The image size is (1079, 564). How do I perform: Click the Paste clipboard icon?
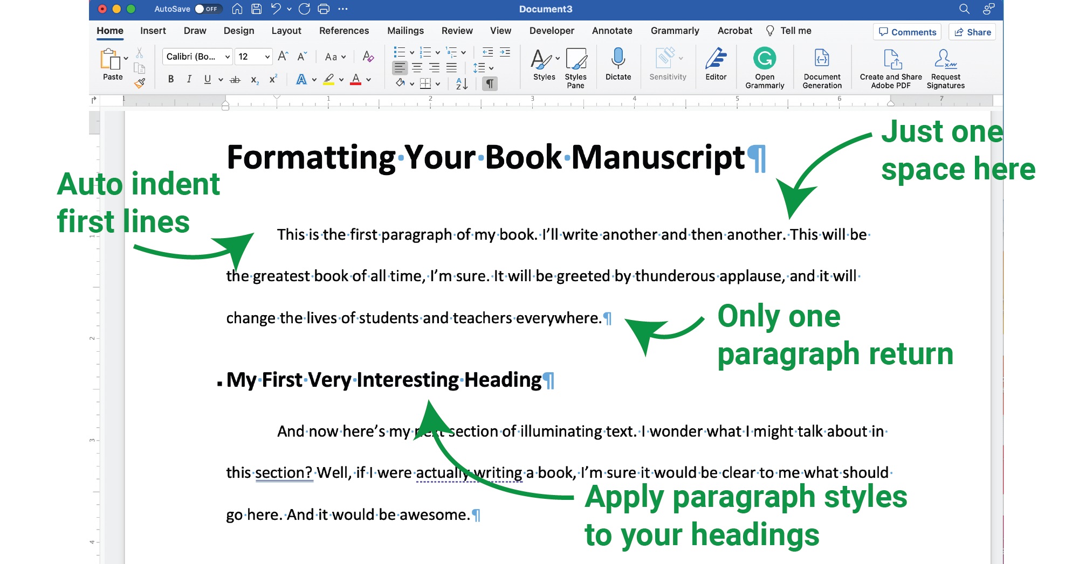click(x=111, y=59)
